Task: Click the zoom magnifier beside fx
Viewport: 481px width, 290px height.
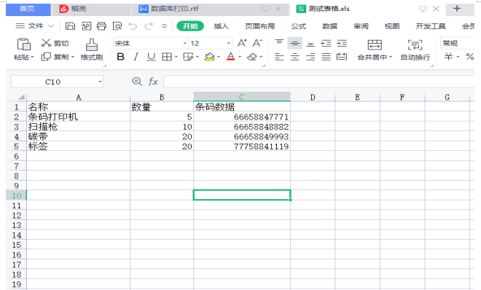Action: [x=137, y=82]
